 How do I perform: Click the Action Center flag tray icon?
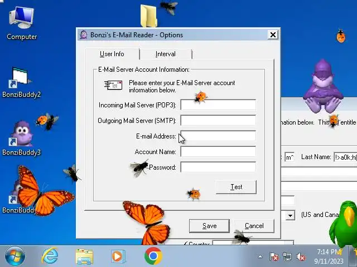click(273, 257)
